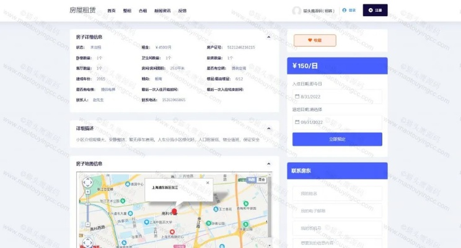461x248 pixels.
Task: Click the user avatar icon in header
Action: tap(296, 10)
